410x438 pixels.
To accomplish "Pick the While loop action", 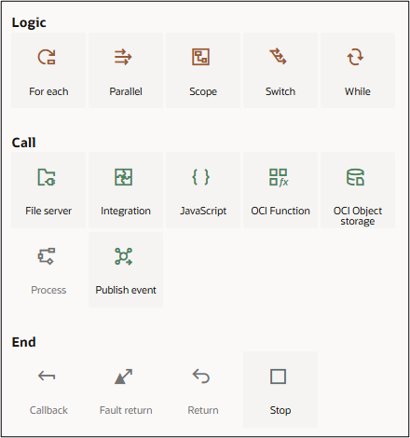I will [358, 71].
